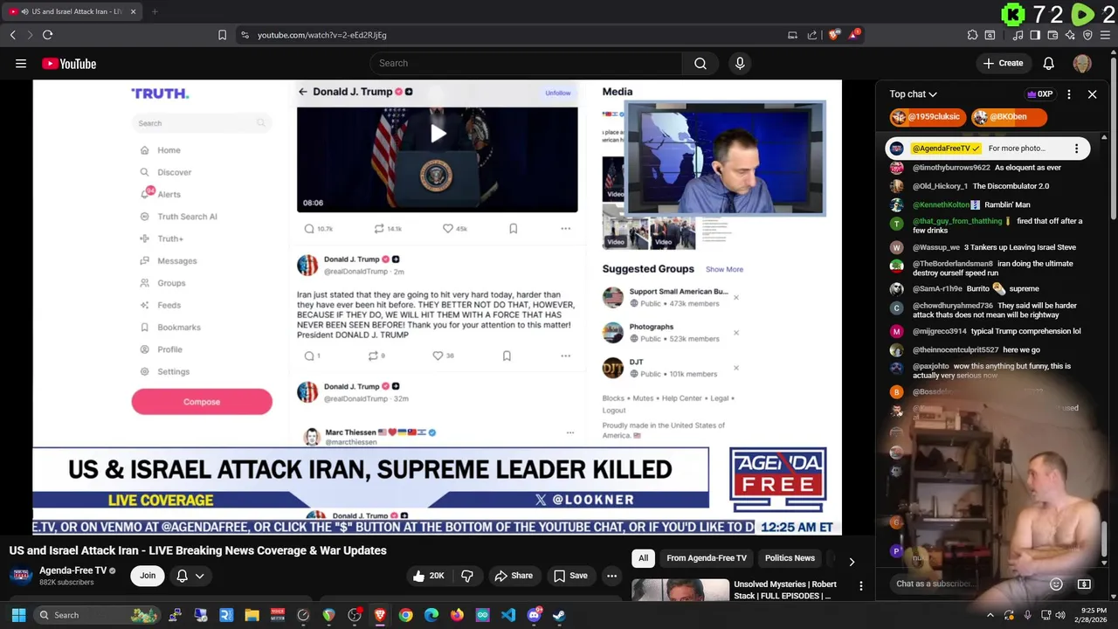Open the Brave VPN shield icon
The width and height of the screenshot is (1118, 629).
point(1087,35)
